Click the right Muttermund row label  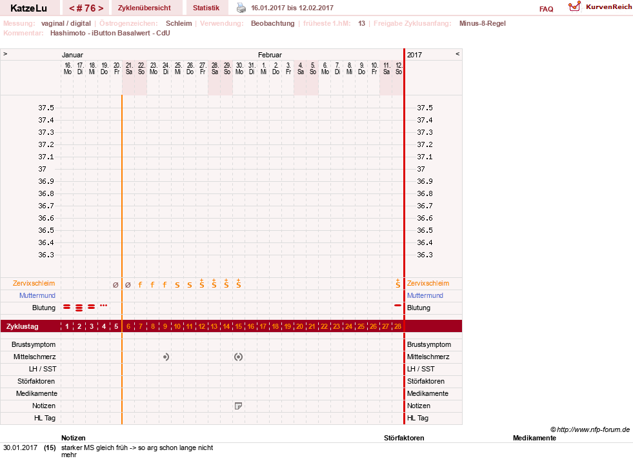point(425,295)
